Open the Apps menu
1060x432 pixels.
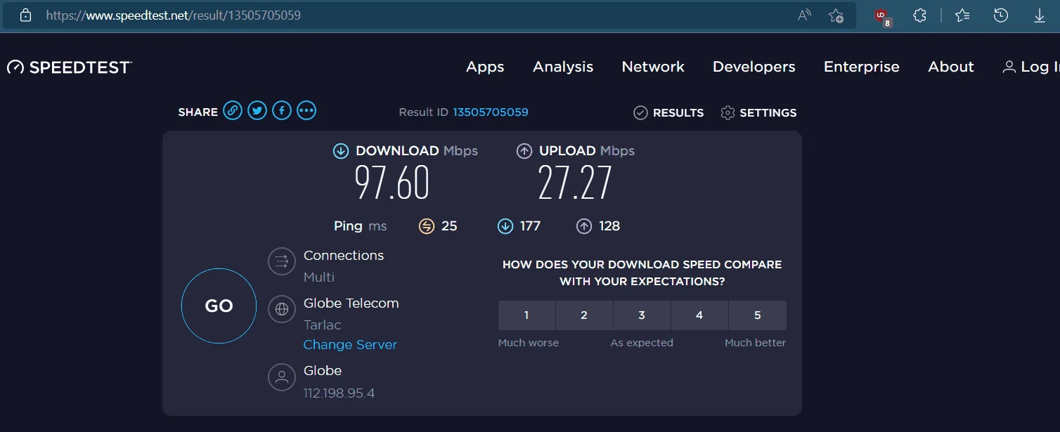pos(485,67)
